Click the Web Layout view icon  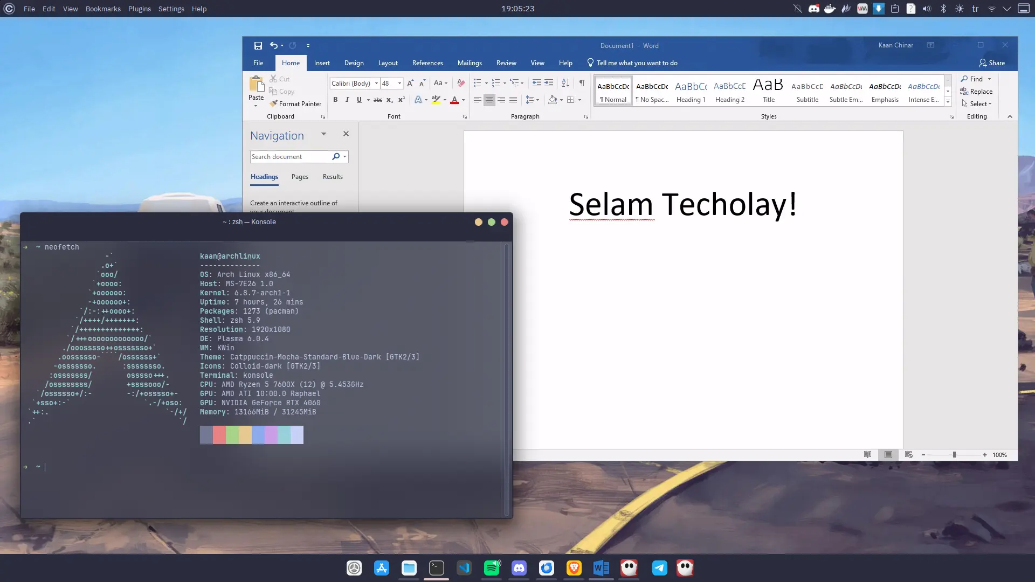point(908,455)
